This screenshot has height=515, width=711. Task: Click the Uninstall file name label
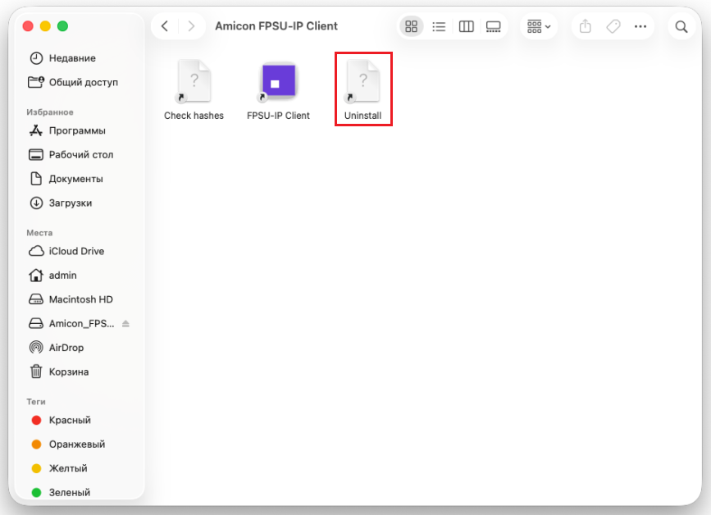(x=362, y=116)
